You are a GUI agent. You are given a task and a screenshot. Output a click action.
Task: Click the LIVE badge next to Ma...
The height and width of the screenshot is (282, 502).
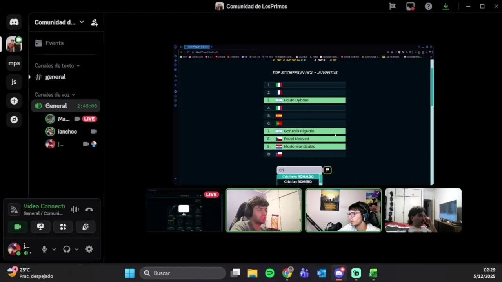pyautogui.click(x=89, y=119)
